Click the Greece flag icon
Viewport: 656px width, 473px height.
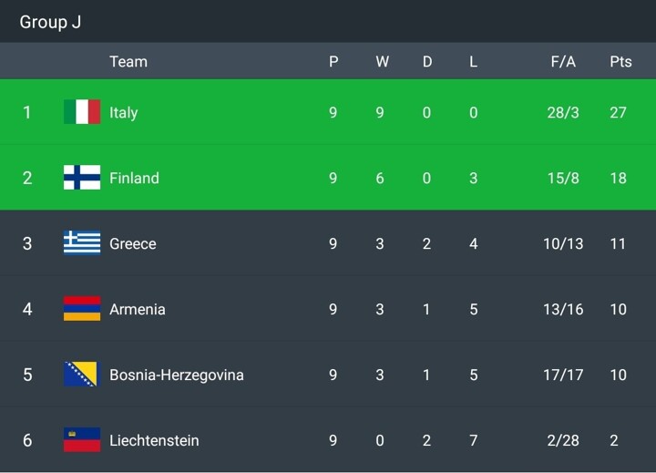point(82,243)
